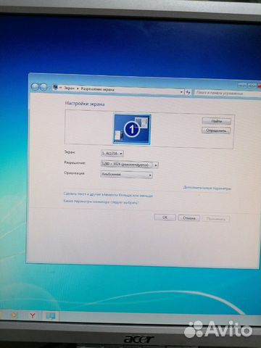Click the refresh button beside address bar

188,92
